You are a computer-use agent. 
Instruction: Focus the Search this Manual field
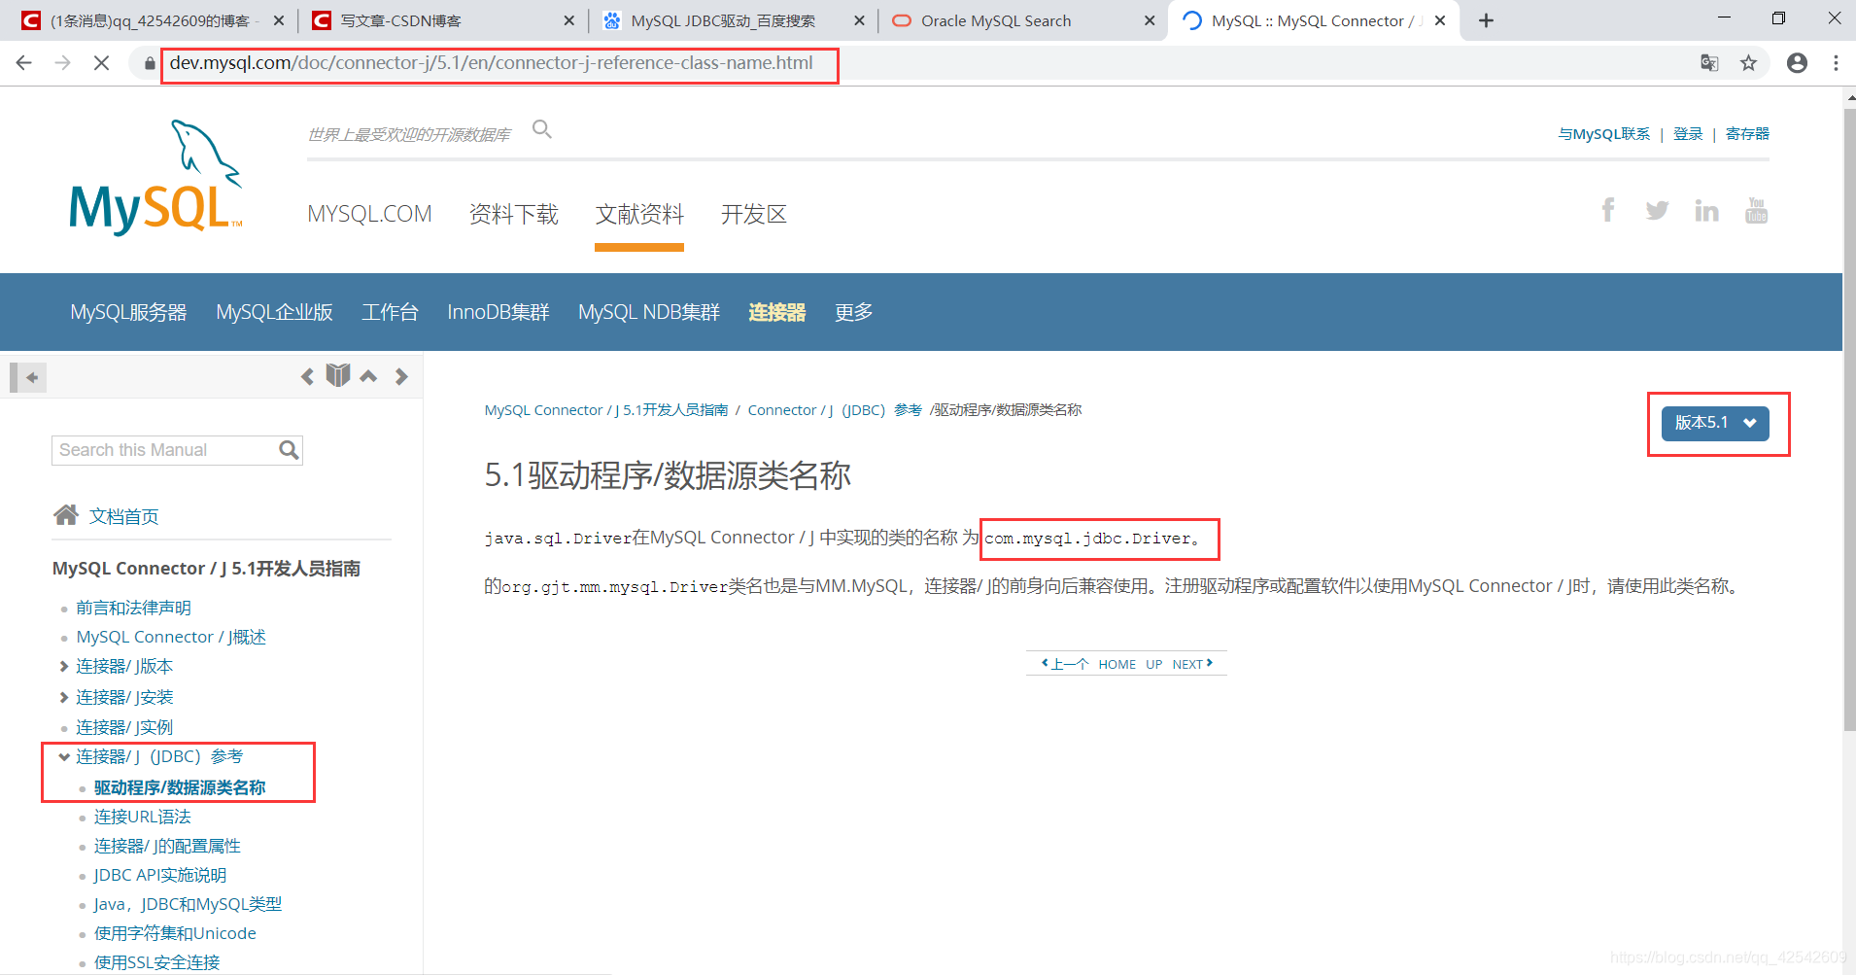pyautogui.click(x=165, y=450)
